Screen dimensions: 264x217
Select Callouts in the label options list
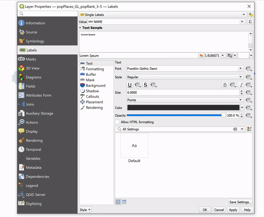(x=92, y=96)
